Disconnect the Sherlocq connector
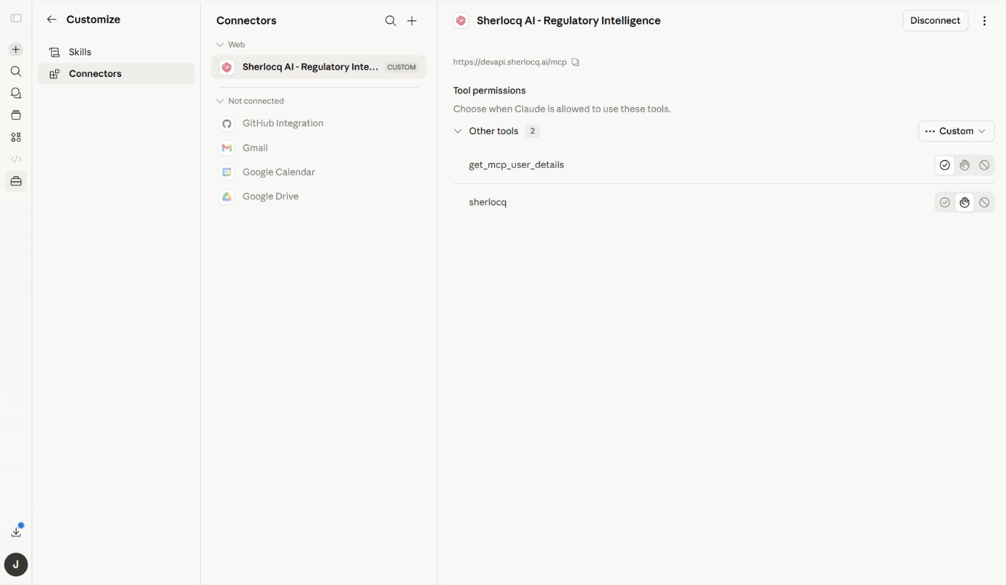Image resolution: width=1006 pixels, height=585 pixels. 935,20
